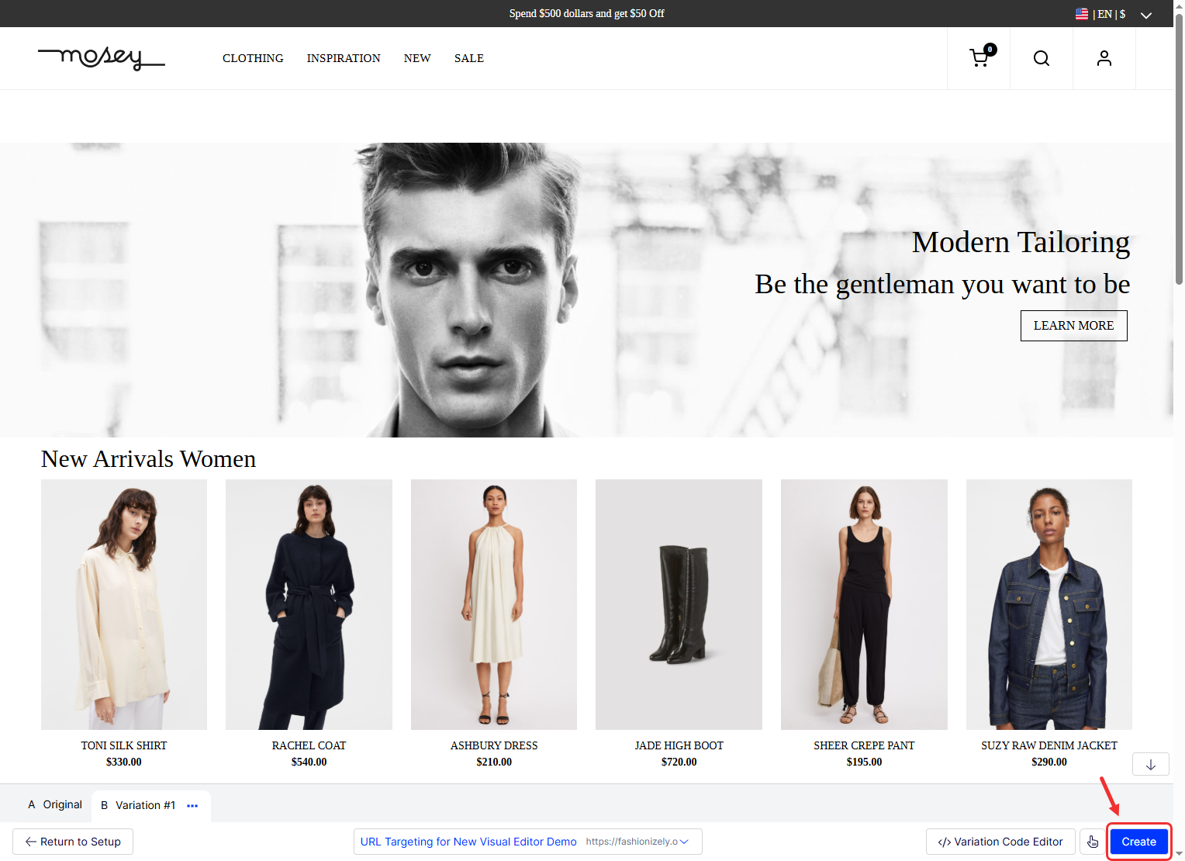Click the scroll-down arrow button
Viewport: 1185px width, 861px height.
(1150, 764)
